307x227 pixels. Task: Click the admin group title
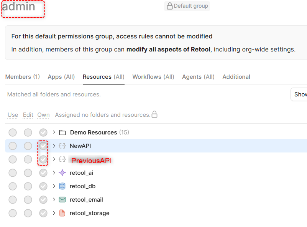tap(19, 7)
